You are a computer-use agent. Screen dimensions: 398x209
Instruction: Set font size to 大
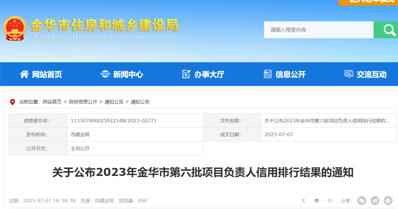pyautogui.click(x=303, y=201)
